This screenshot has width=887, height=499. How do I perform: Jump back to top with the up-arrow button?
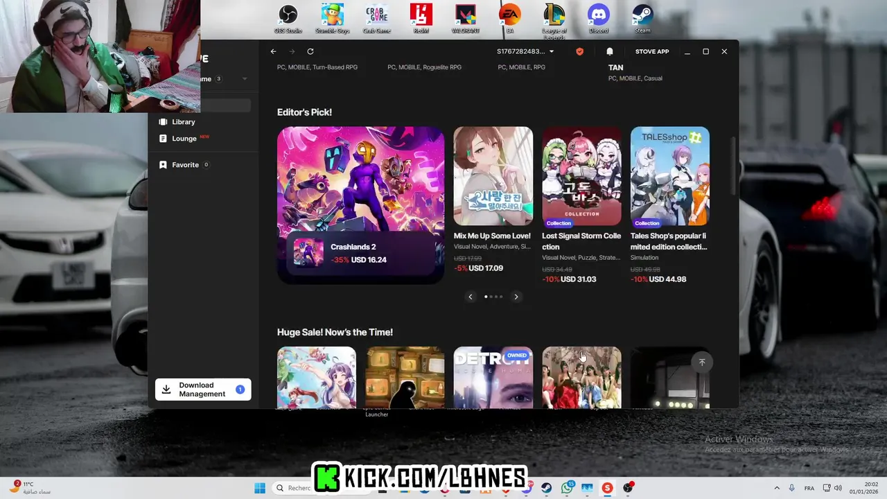coord(701,362)
